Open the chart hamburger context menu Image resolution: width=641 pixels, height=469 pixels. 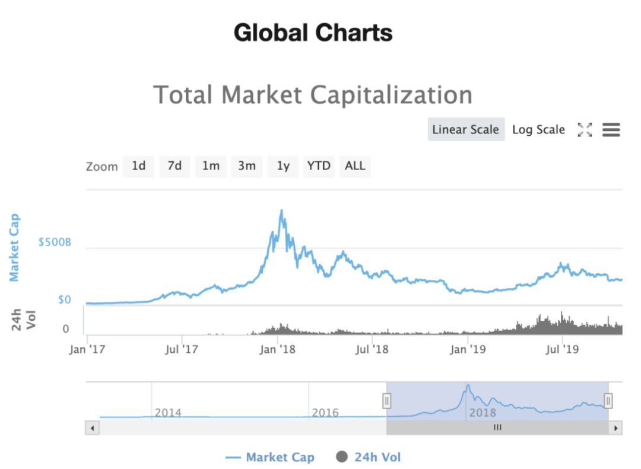tap(611, 130)
